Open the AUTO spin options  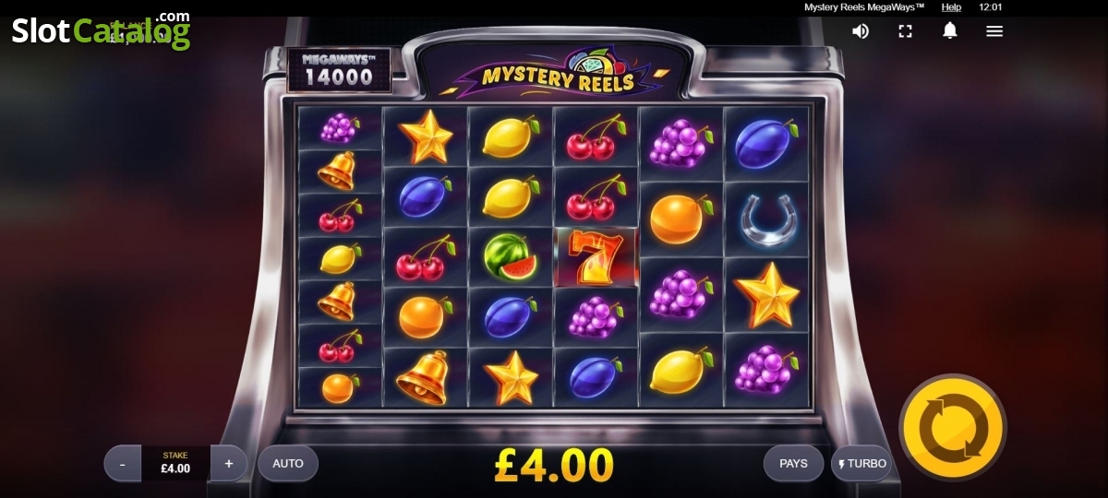pos(288,464)
